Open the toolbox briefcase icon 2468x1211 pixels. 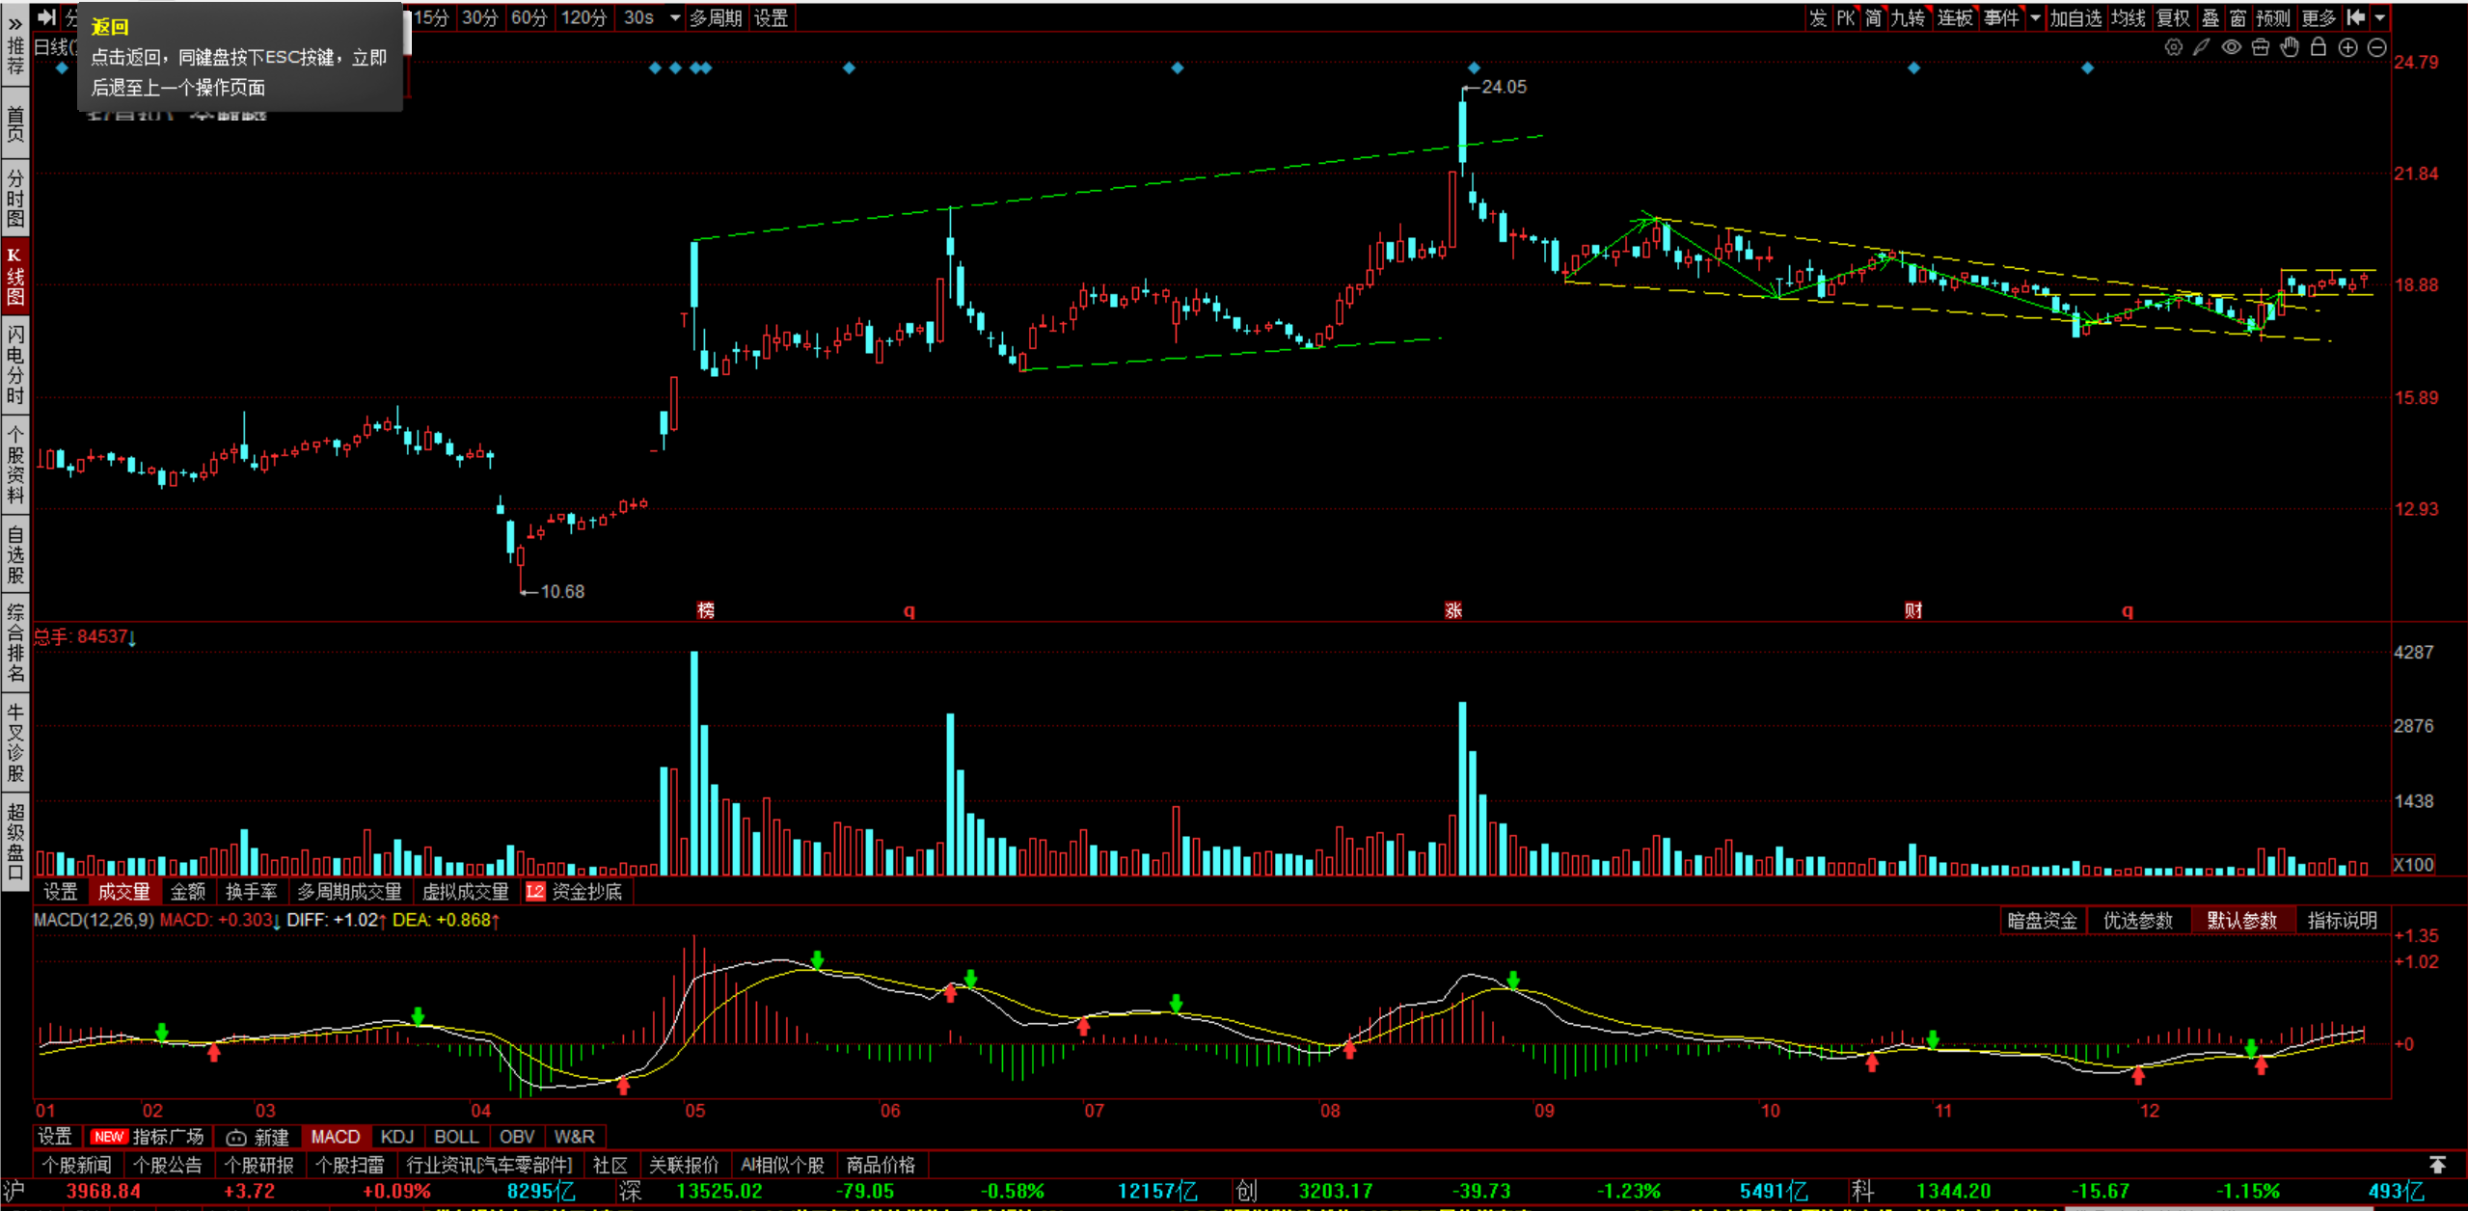click(x=2260, y=47)
